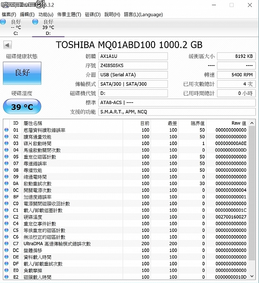Open the 功能(u) menu
Screen dimensions: 259x283
[x=46, y=14]
